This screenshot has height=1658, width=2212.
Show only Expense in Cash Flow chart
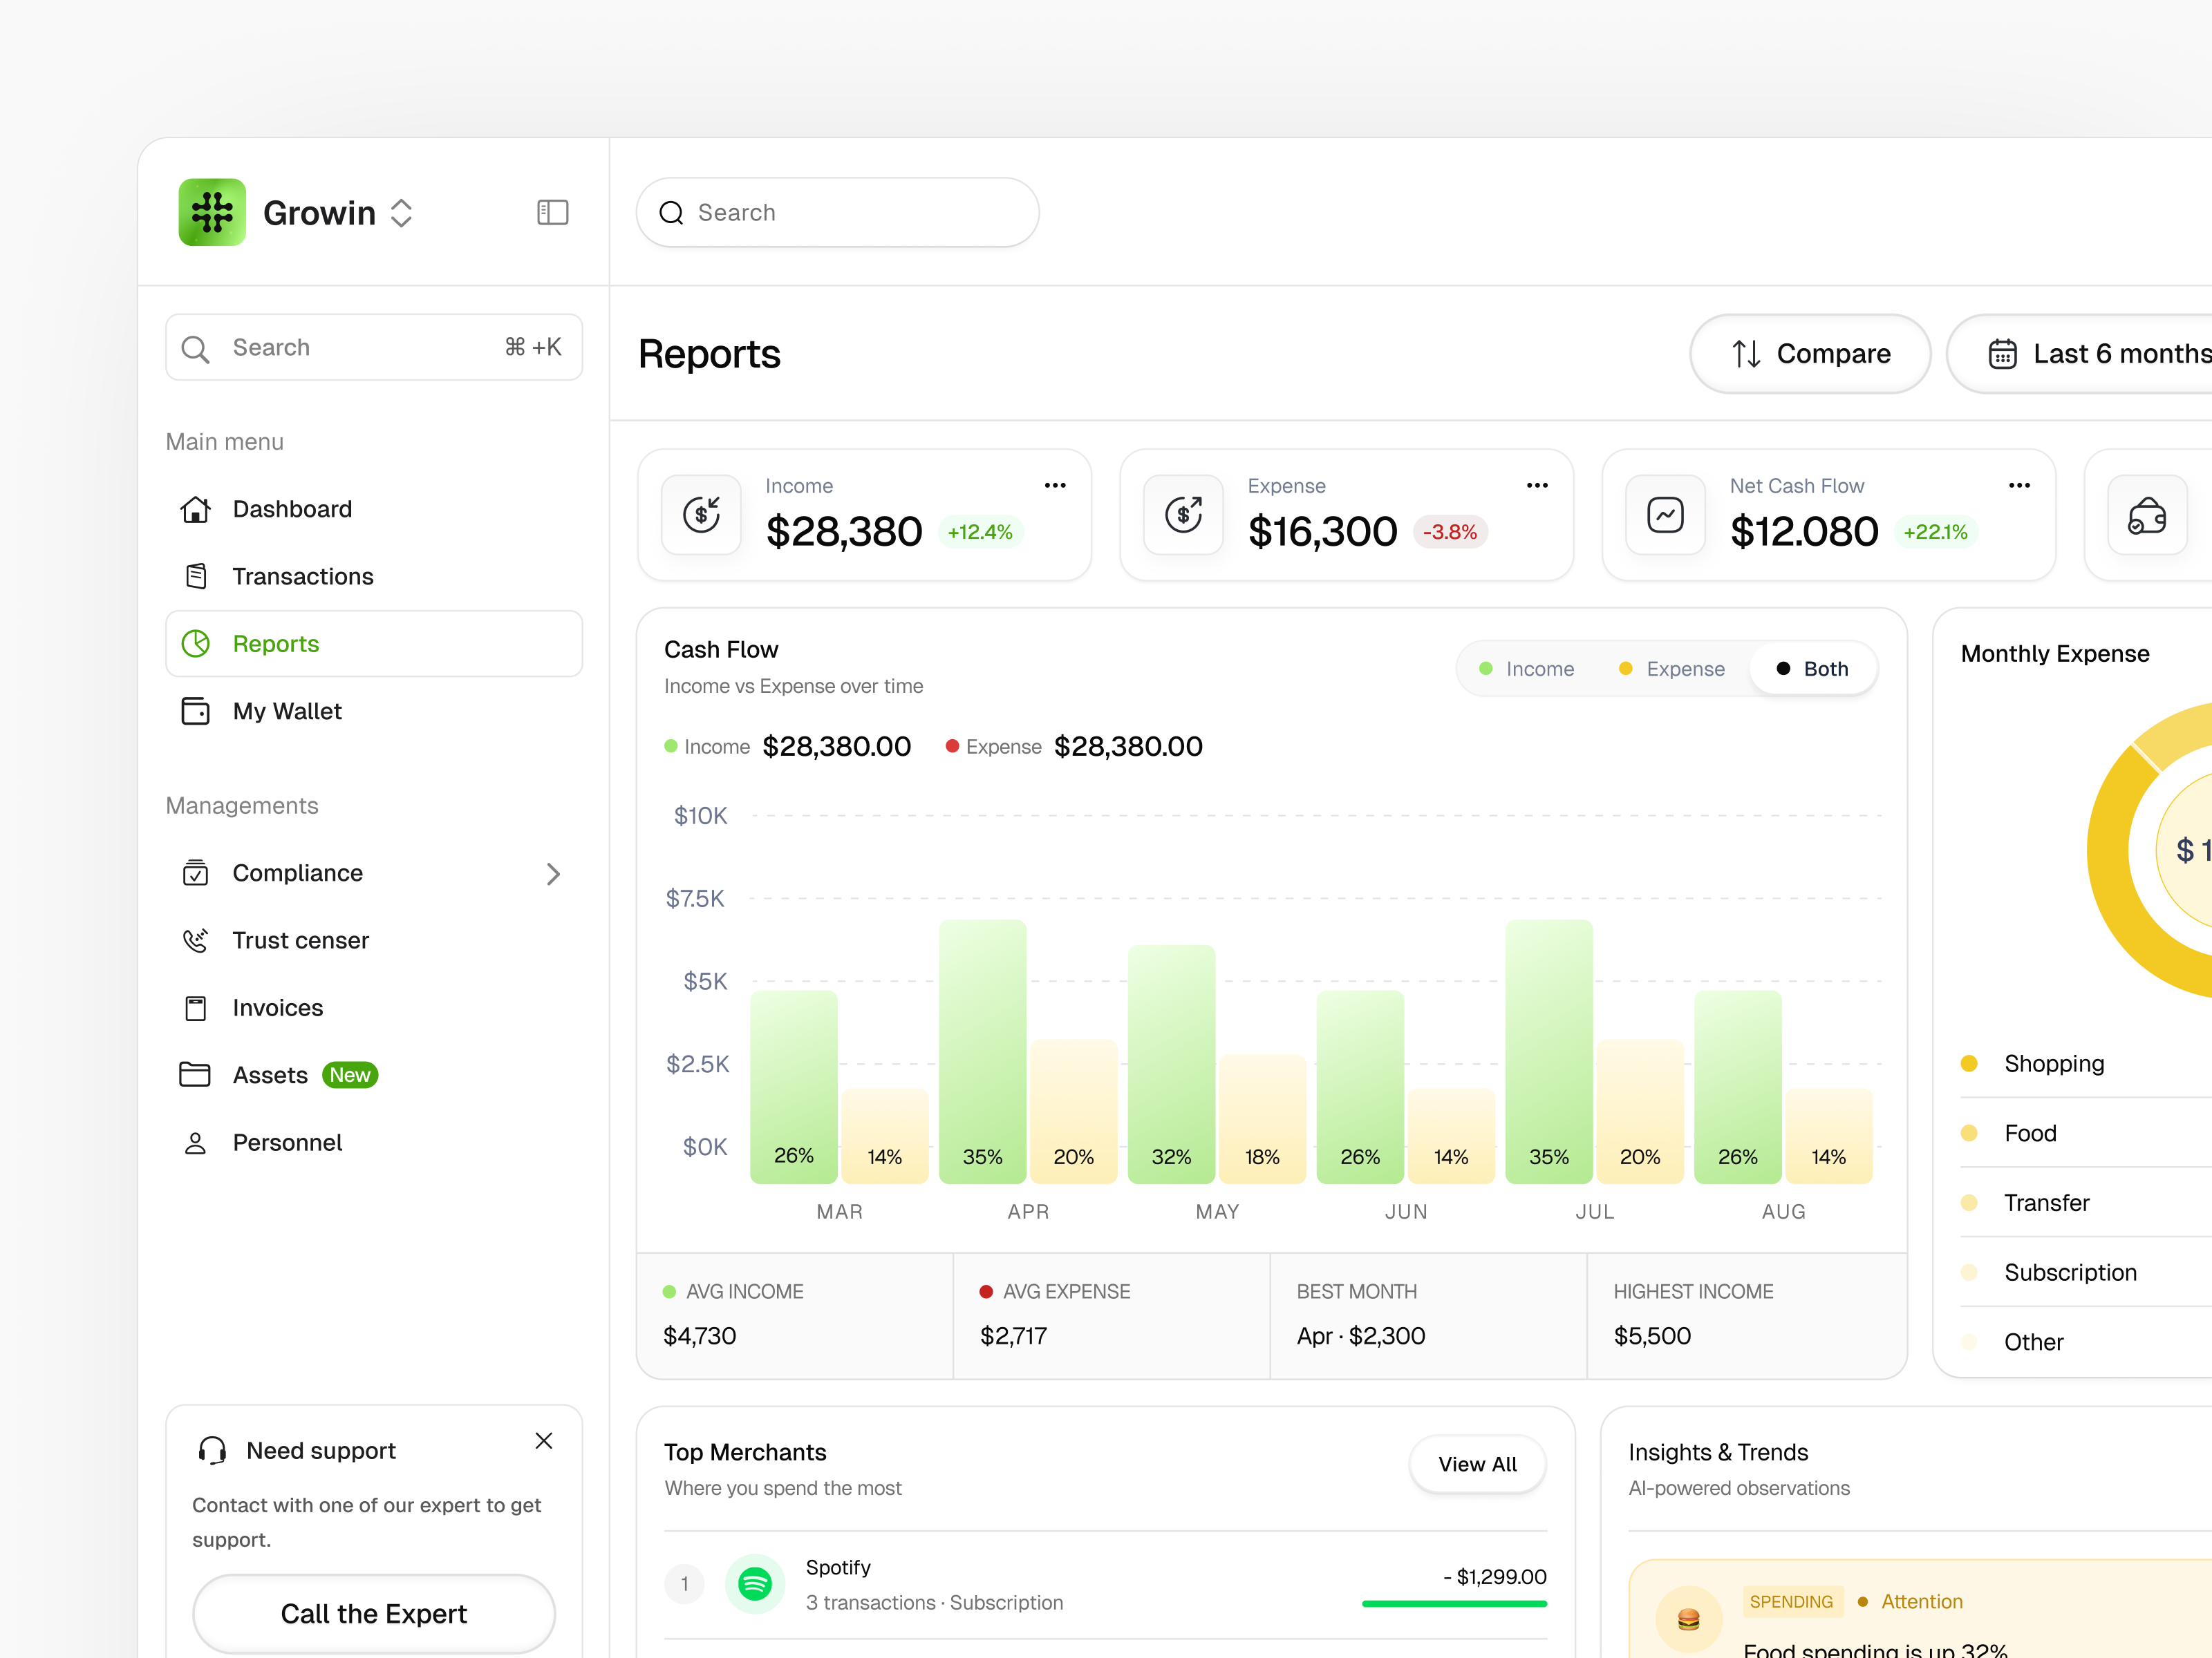(x=1672, y=669)
